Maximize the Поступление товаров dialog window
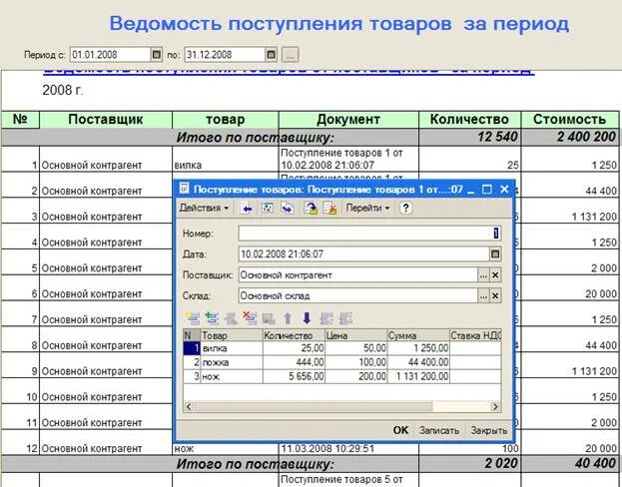Screen dimensions: 622x487 tap(487, 190)
